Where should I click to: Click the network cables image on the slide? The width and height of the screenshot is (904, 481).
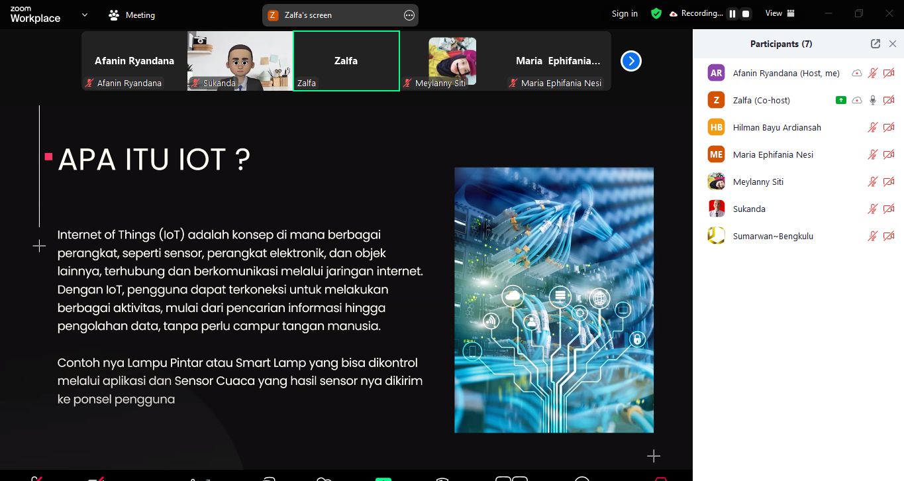[x=554, y=300]
